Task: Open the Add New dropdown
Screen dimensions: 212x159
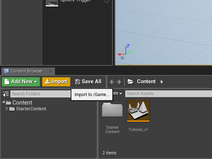Action: point(21,82)
